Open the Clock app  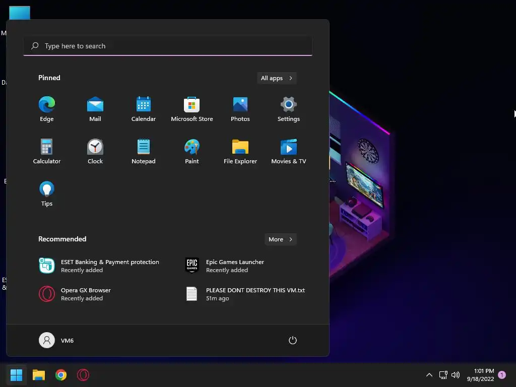[95, 151]
